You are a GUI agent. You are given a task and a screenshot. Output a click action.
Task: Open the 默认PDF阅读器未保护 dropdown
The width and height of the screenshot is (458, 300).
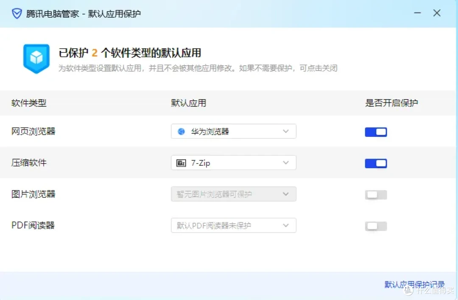233,225
